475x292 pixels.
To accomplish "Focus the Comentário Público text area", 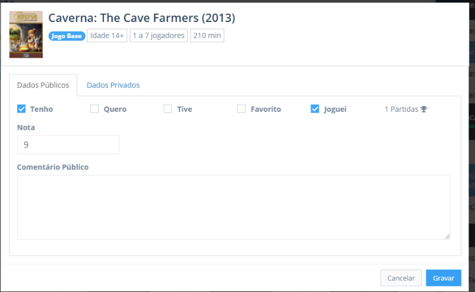I will click(233, 207).
